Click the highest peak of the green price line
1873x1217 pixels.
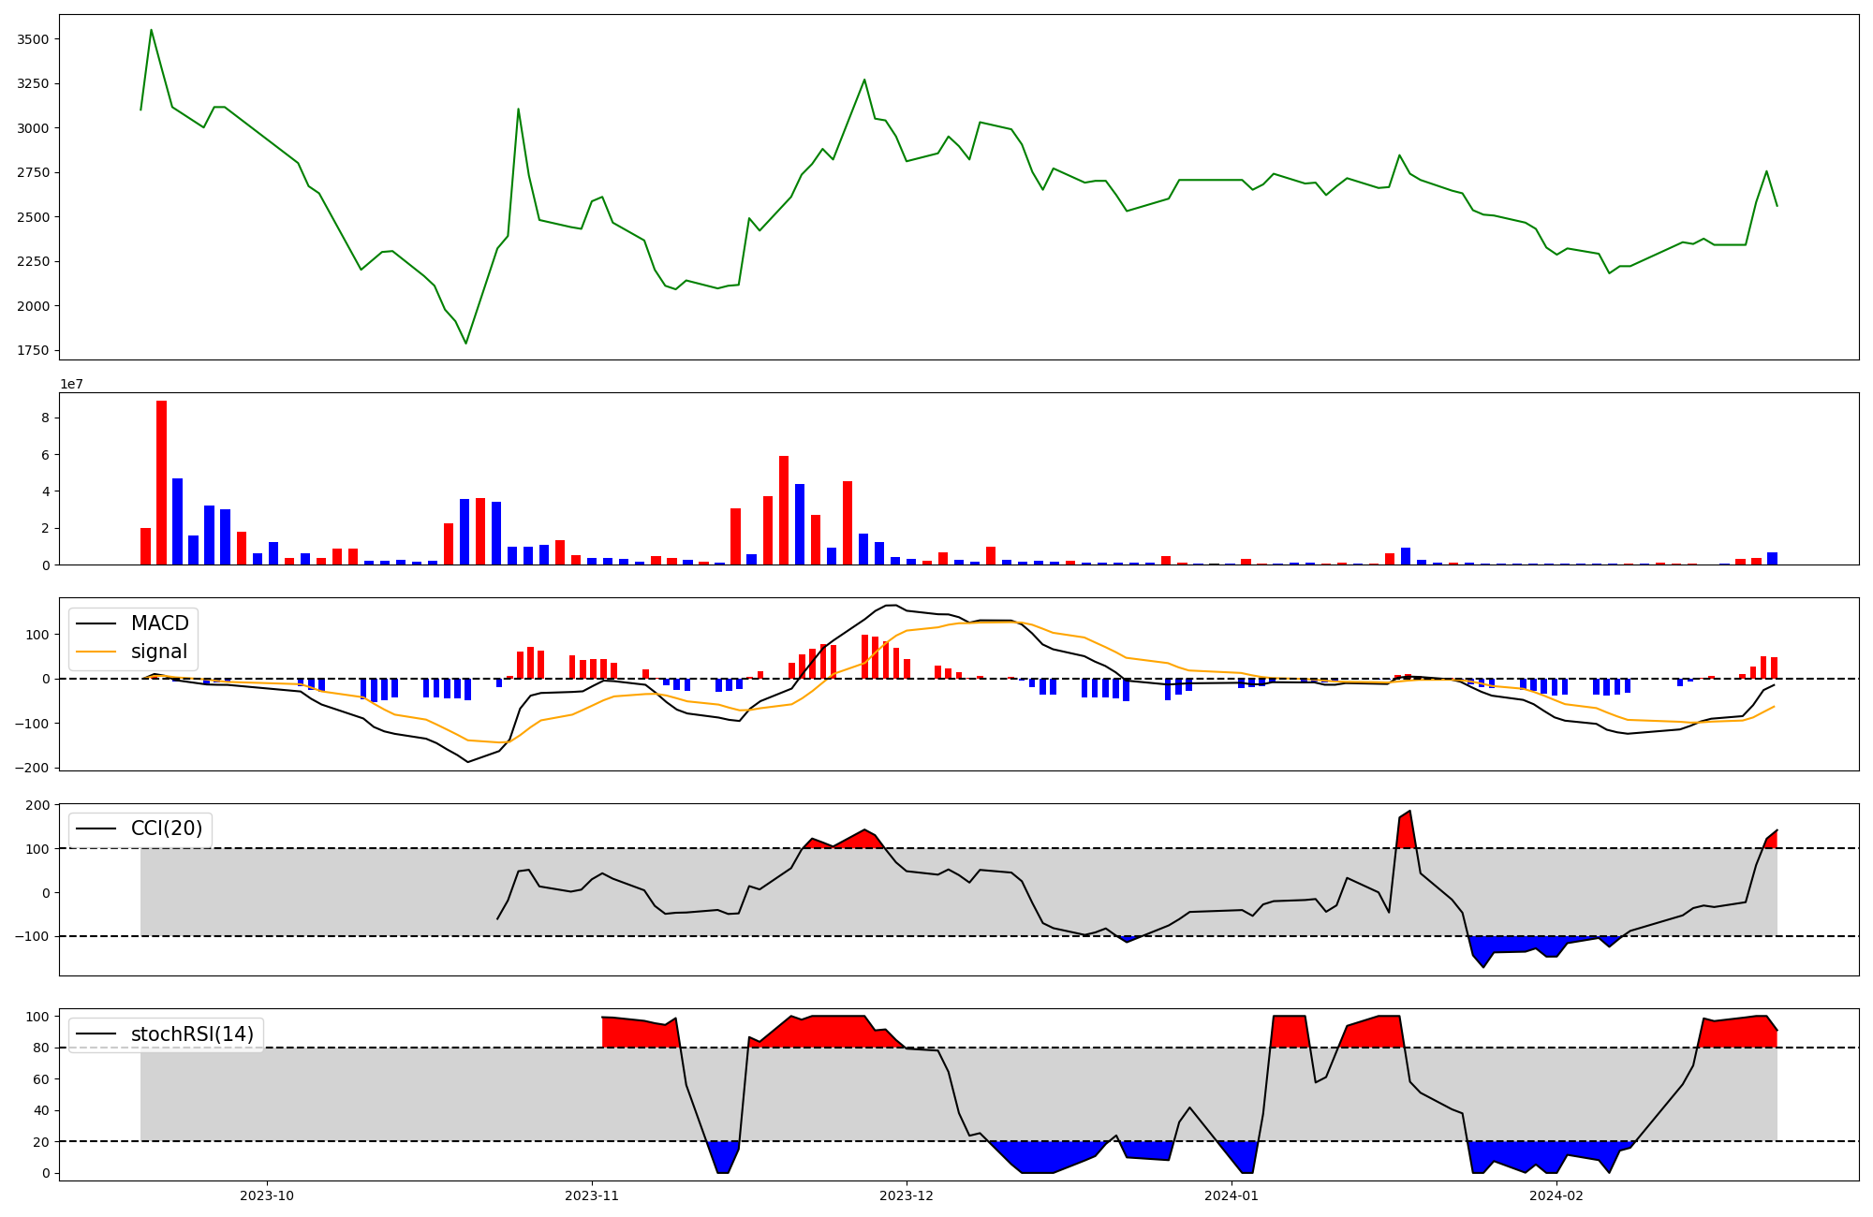151,31
